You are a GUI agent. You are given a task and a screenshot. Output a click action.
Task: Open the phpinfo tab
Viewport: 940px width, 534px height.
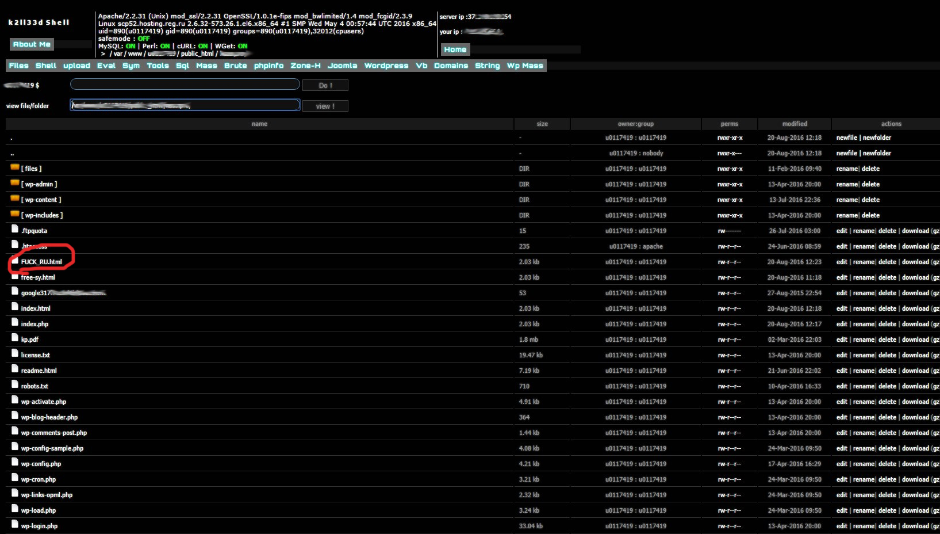pos(269,66)
